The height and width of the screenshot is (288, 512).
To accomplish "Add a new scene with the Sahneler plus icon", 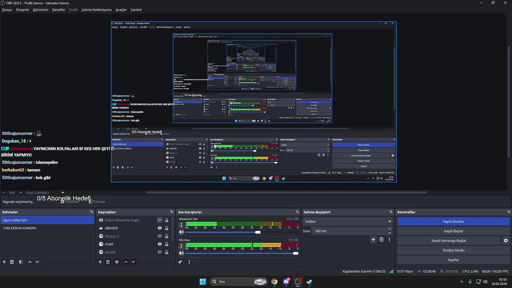I will 4,262.
